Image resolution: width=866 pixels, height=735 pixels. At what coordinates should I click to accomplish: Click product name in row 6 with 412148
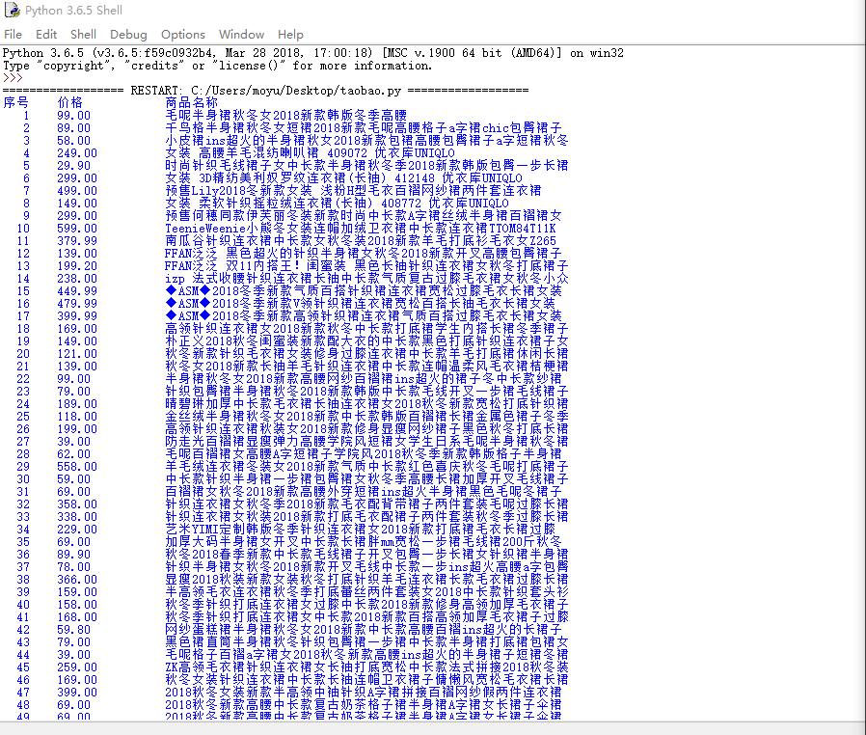(x=343, y=178)
